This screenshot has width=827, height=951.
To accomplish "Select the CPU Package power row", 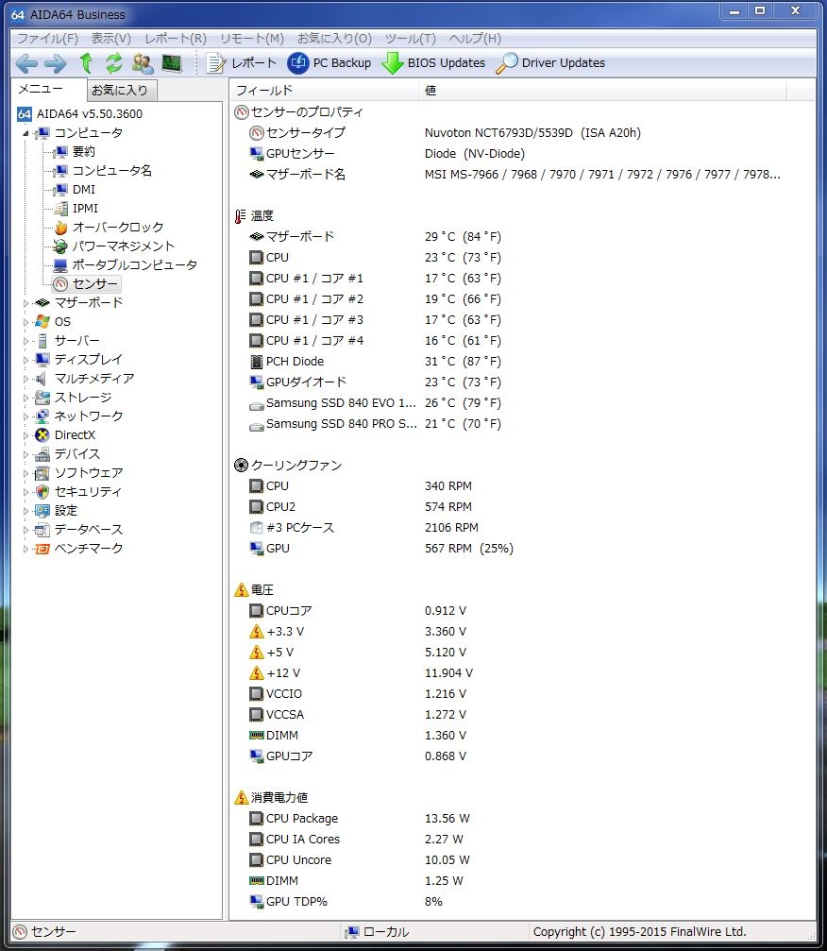I will [x=521, y=819].
